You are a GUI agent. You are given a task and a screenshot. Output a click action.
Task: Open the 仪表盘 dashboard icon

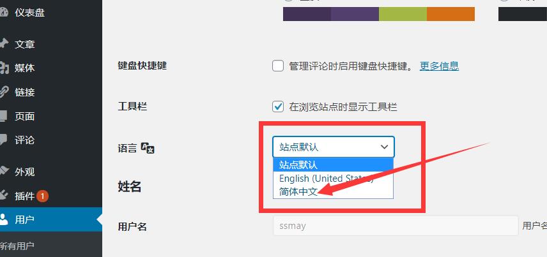click(3, 13)
